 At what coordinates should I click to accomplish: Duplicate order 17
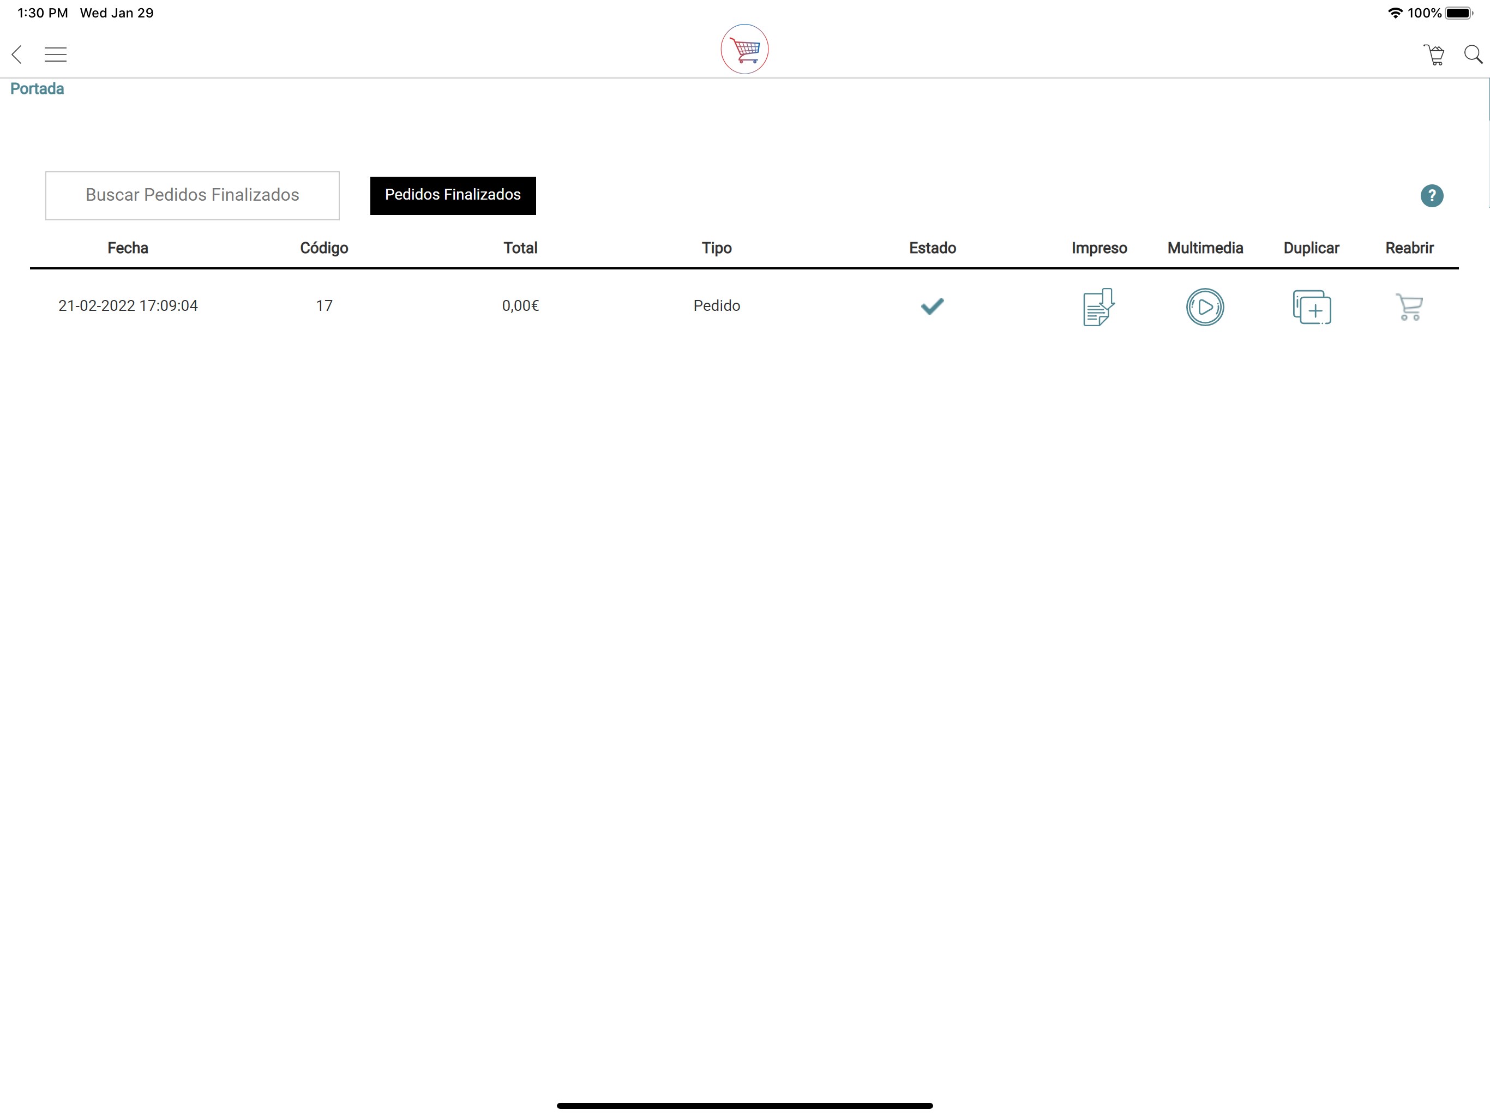pyautogui.click(x=1311, y=307)
